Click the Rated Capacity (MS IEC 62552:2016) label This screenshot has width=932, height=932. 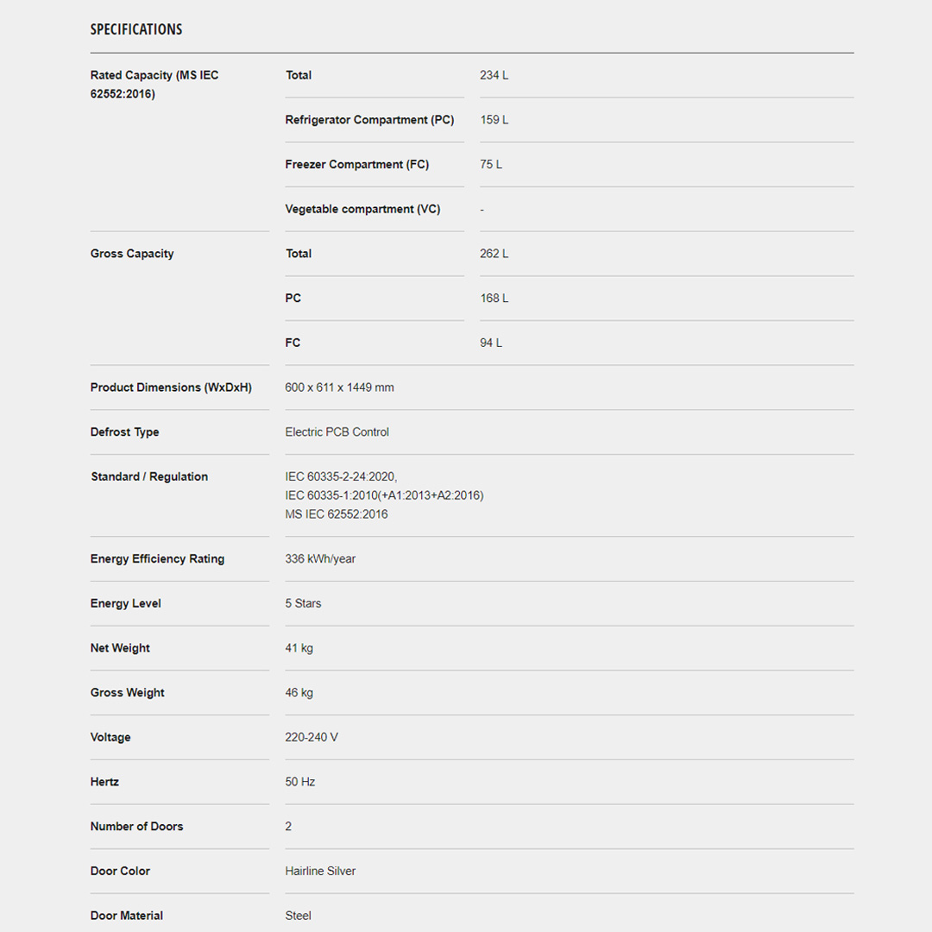(x=154, y=85)
